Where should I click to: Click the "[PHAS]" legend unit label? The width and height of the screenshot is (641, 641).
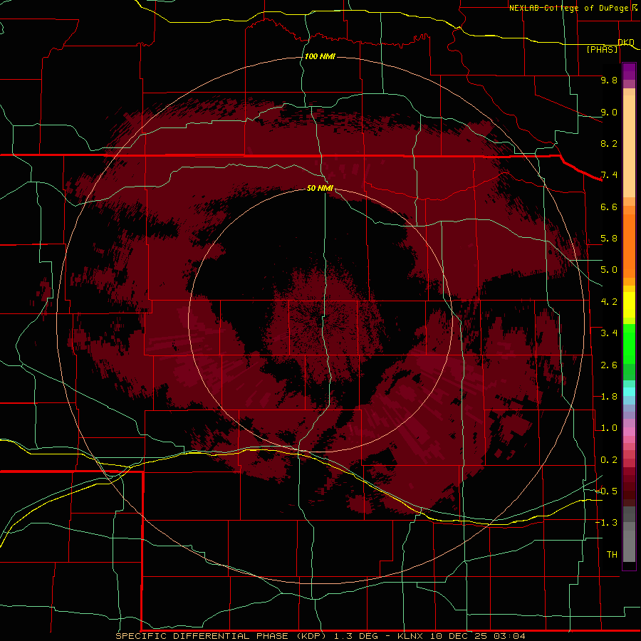click(x=602, y=49)
